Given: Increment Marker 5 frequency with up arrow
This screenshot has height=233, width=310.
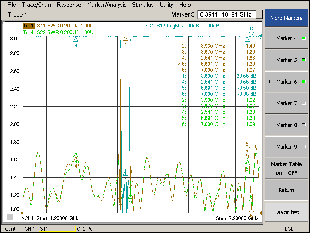Looking at the screenshot, I should point(259,12).
